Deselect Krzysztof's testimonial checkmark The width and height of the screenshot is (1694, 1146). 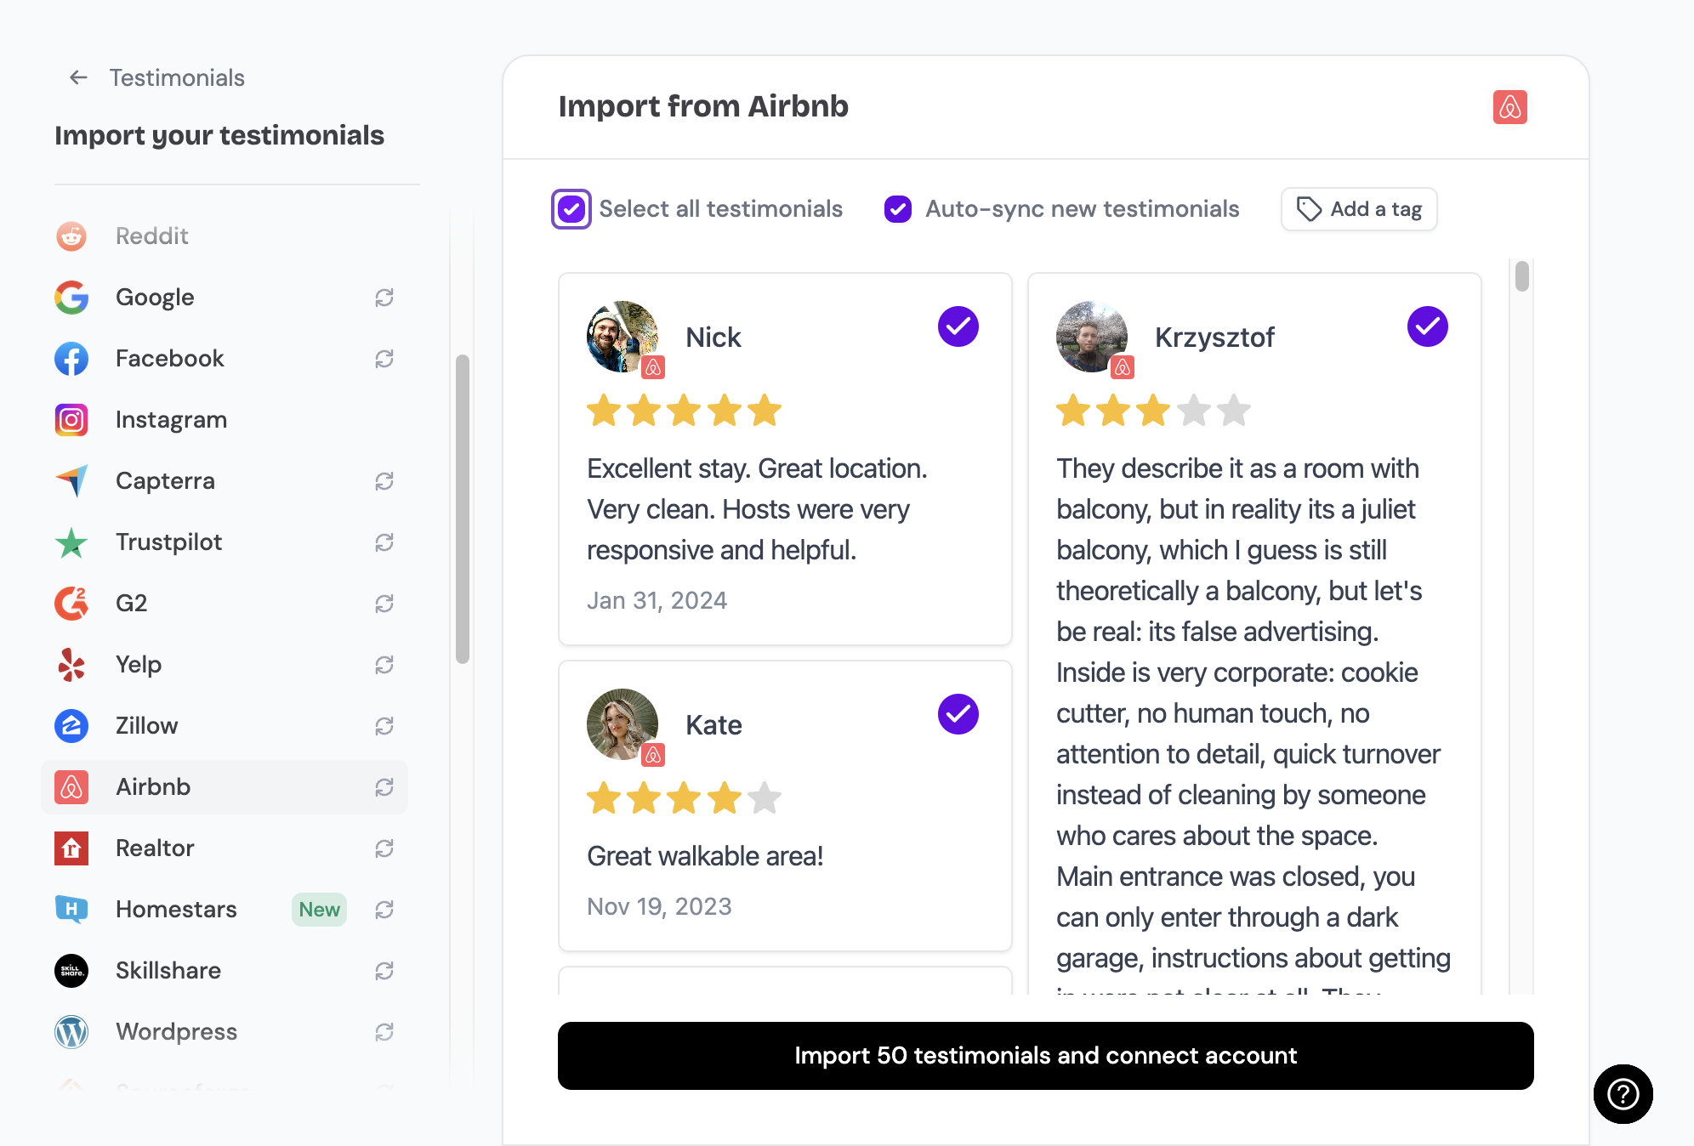tap(1428, 326)
